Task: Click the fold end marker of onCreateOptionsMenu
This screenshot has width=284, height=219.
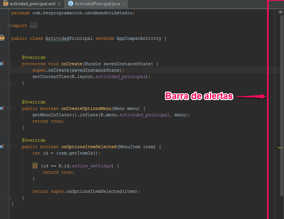Action: [x=9, y=127]
